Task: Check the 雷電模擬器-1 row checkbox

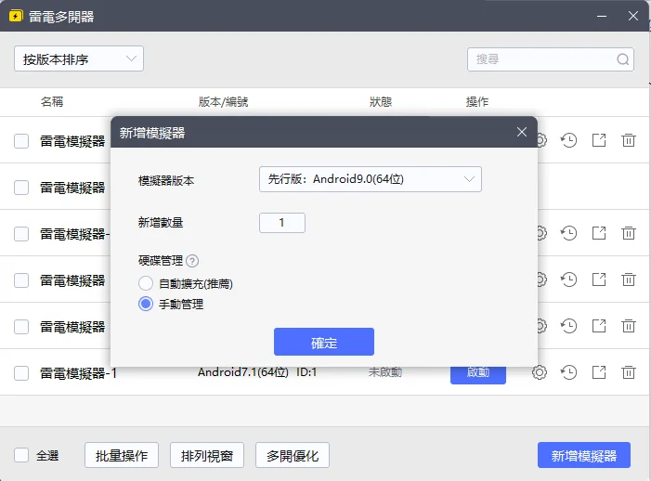Action: click(x=21, y=373)
